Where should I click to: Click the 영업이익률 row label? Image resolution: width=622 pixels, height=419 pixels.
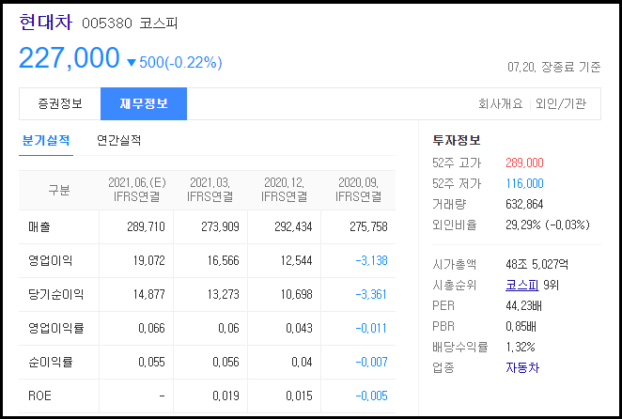coord(55,328)
